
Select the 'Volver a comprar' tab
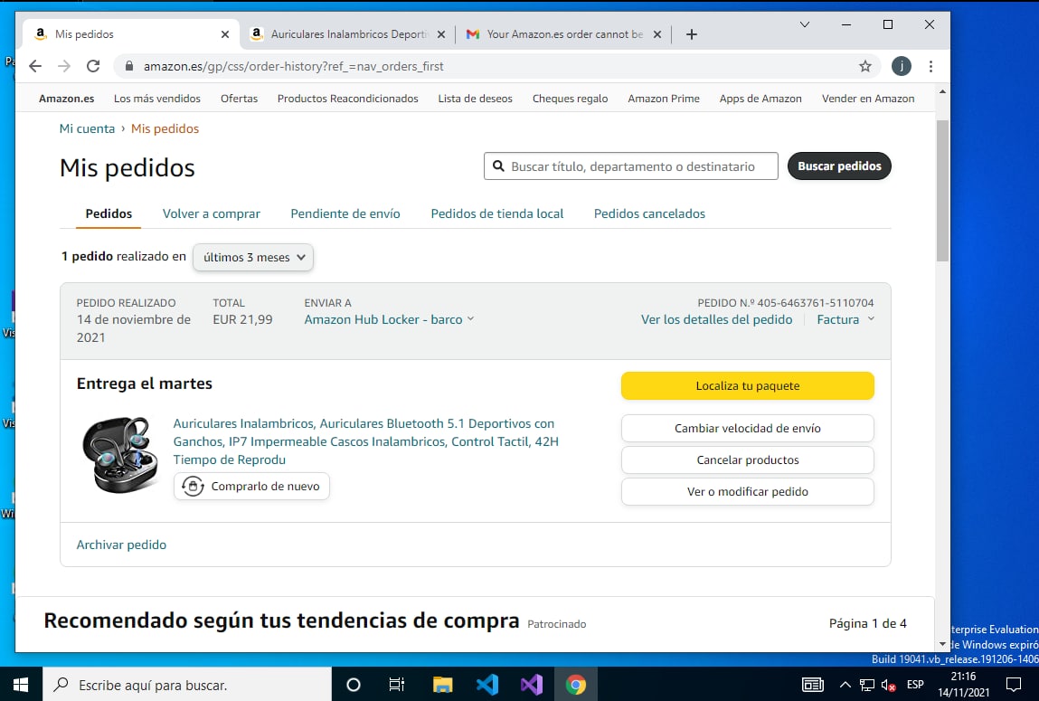click(x=211, y=213)
